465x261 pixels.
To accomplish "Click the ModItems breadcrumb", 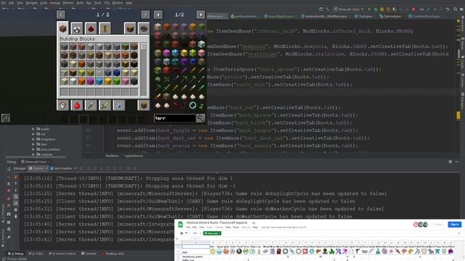I will click(x=112, y=156).
